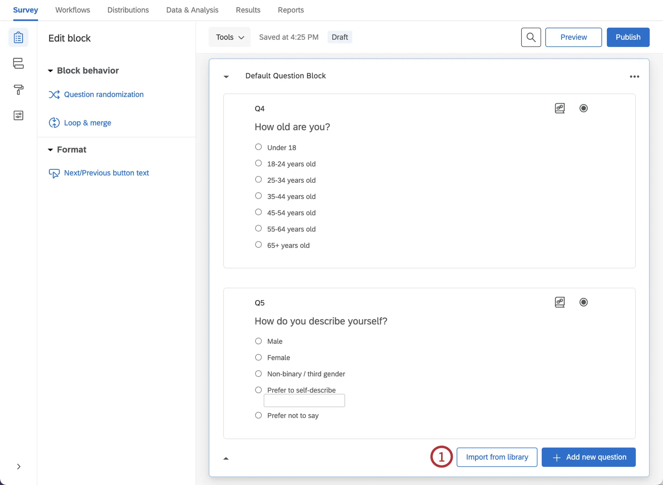The height and width of the screenshot is (485, 663).
Task: Collapse the Block behavior section
Action: click(x=50, y=71)
